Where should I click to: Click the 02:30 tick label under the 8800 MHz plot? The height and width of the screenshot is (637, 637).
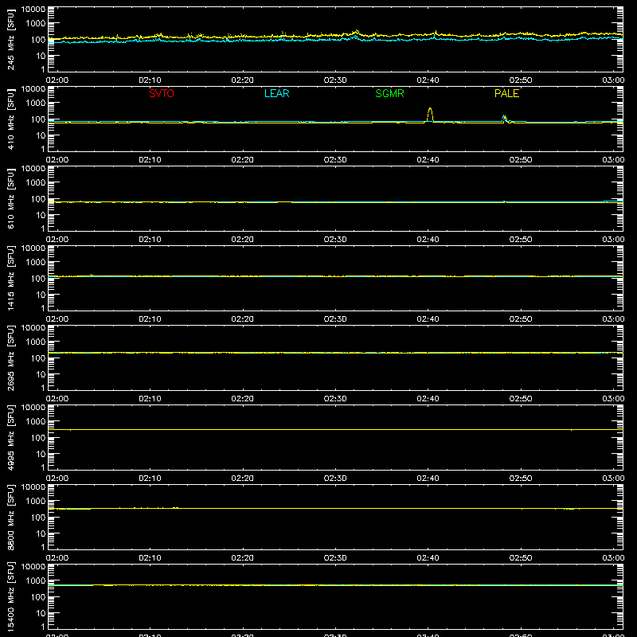335,558
